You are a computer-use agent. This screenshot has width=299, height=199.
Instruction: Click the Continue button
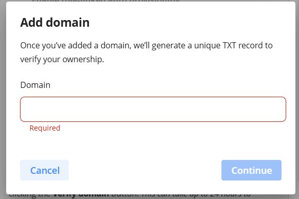click(x=251, y=170)
